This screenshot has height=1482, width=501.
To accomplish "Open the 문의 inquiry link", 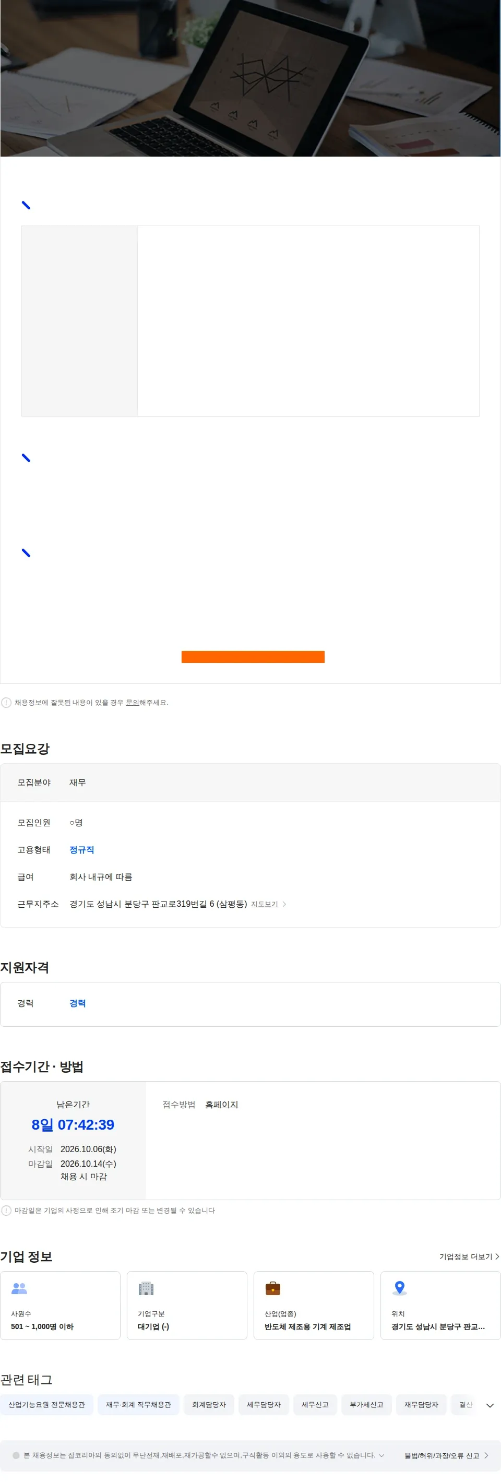I will (x=133, y=703).
